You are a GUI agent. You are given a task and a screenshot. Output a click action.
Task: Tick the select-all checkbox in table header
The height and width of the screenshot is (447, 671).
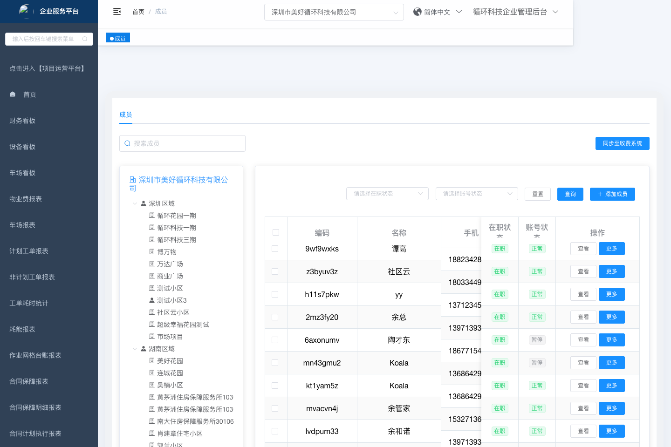(276, 232)
